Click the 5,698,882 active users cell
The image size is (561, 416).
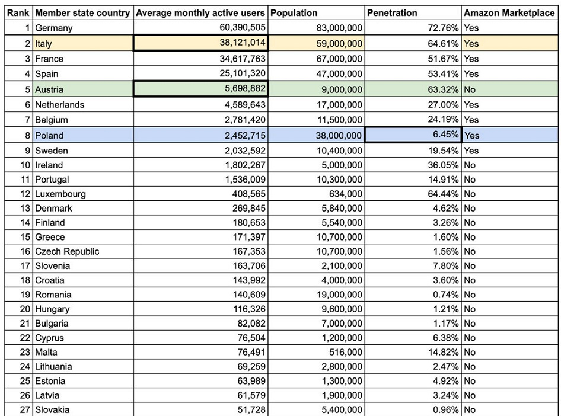tap(200, 89)
